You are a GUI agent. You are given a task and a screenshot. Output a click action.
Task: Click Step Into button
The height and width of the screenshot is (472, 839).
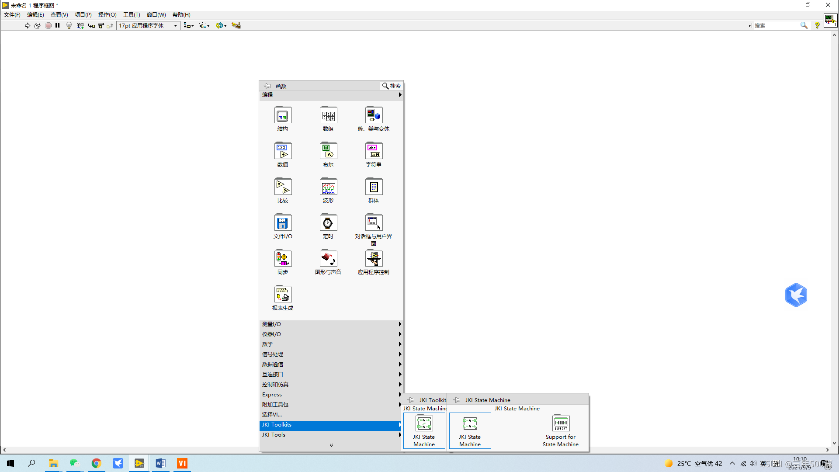tap(91, 26)
